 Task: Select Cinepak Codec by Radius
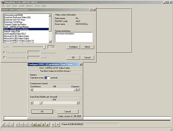[x=26, y=24]
